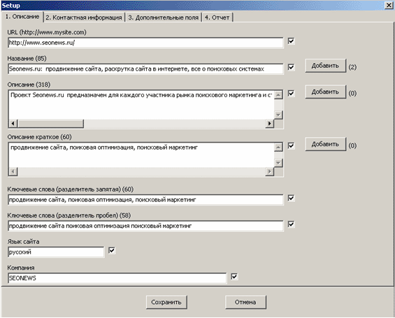The image size is (395, 318).
Task: Click scroll-up arrow in Описание краткое area
Action: tap(278, 147)
